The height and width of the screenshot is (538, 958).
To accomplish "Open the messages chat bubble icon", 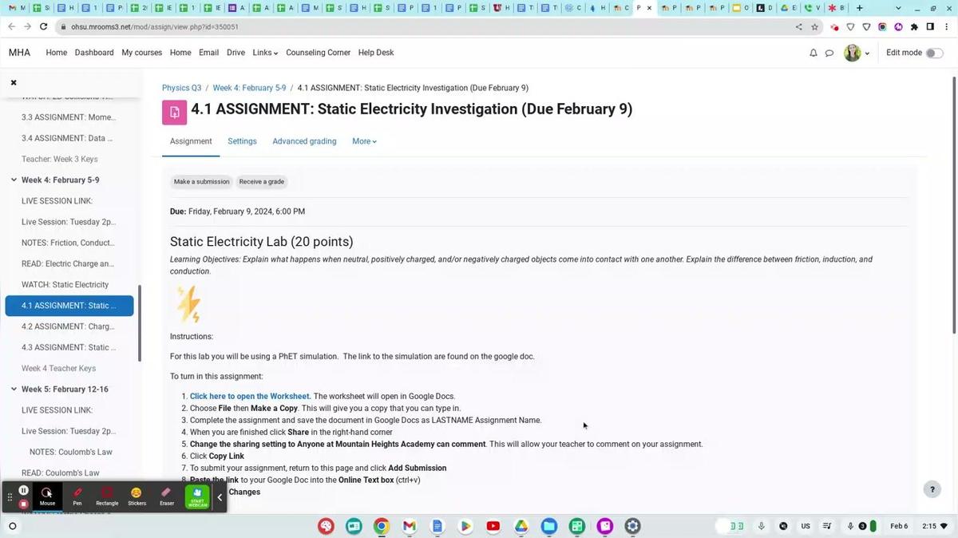I will pos(829,53).
